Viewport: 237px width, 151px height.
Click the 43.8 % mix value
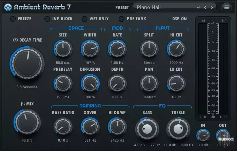[27, 141]
